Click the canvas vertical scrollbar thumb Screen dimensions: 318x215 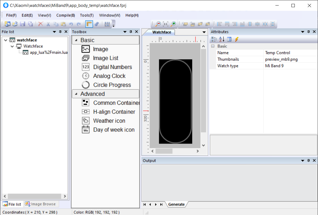point(204,91)
